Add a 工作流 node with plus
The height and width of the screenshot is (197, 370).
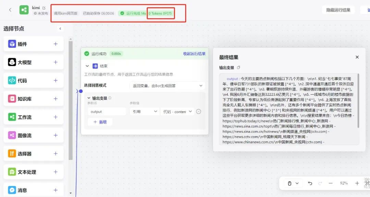[x=56, y=117]
